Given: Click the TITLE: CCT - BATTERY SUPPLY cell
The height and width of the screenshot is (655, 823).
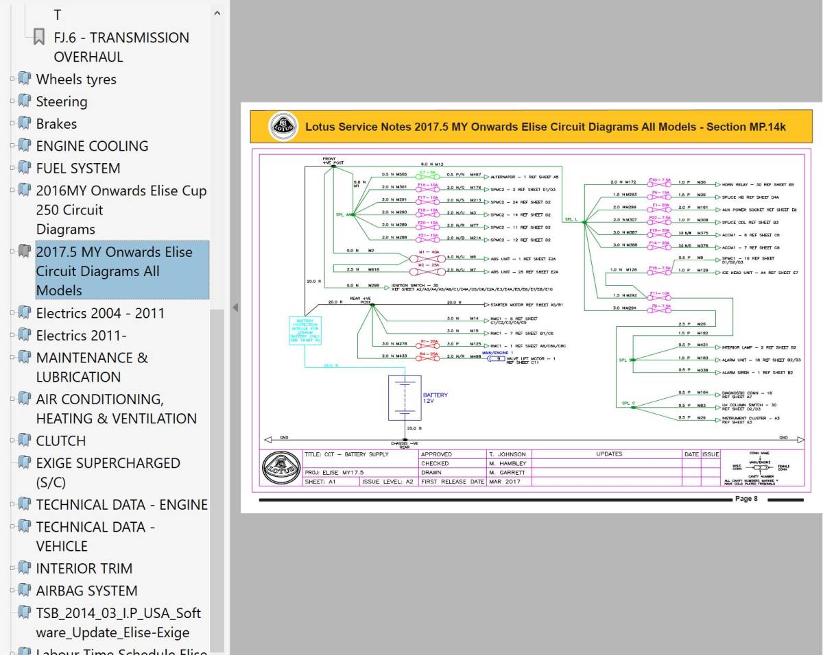Looking at the screenshot, I should (360, 454).
